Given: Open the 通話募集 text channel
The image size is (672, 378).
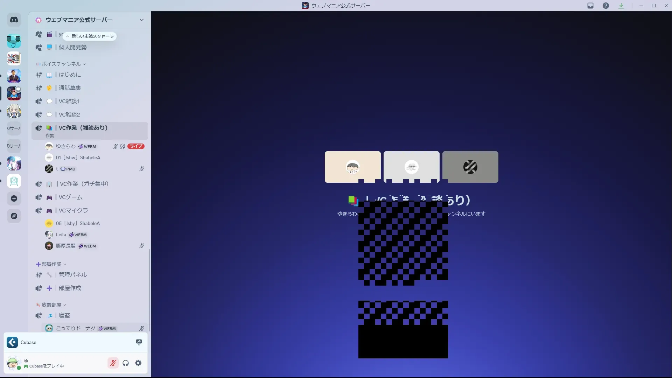Looking at the screenshot, I should coord(70,88).
